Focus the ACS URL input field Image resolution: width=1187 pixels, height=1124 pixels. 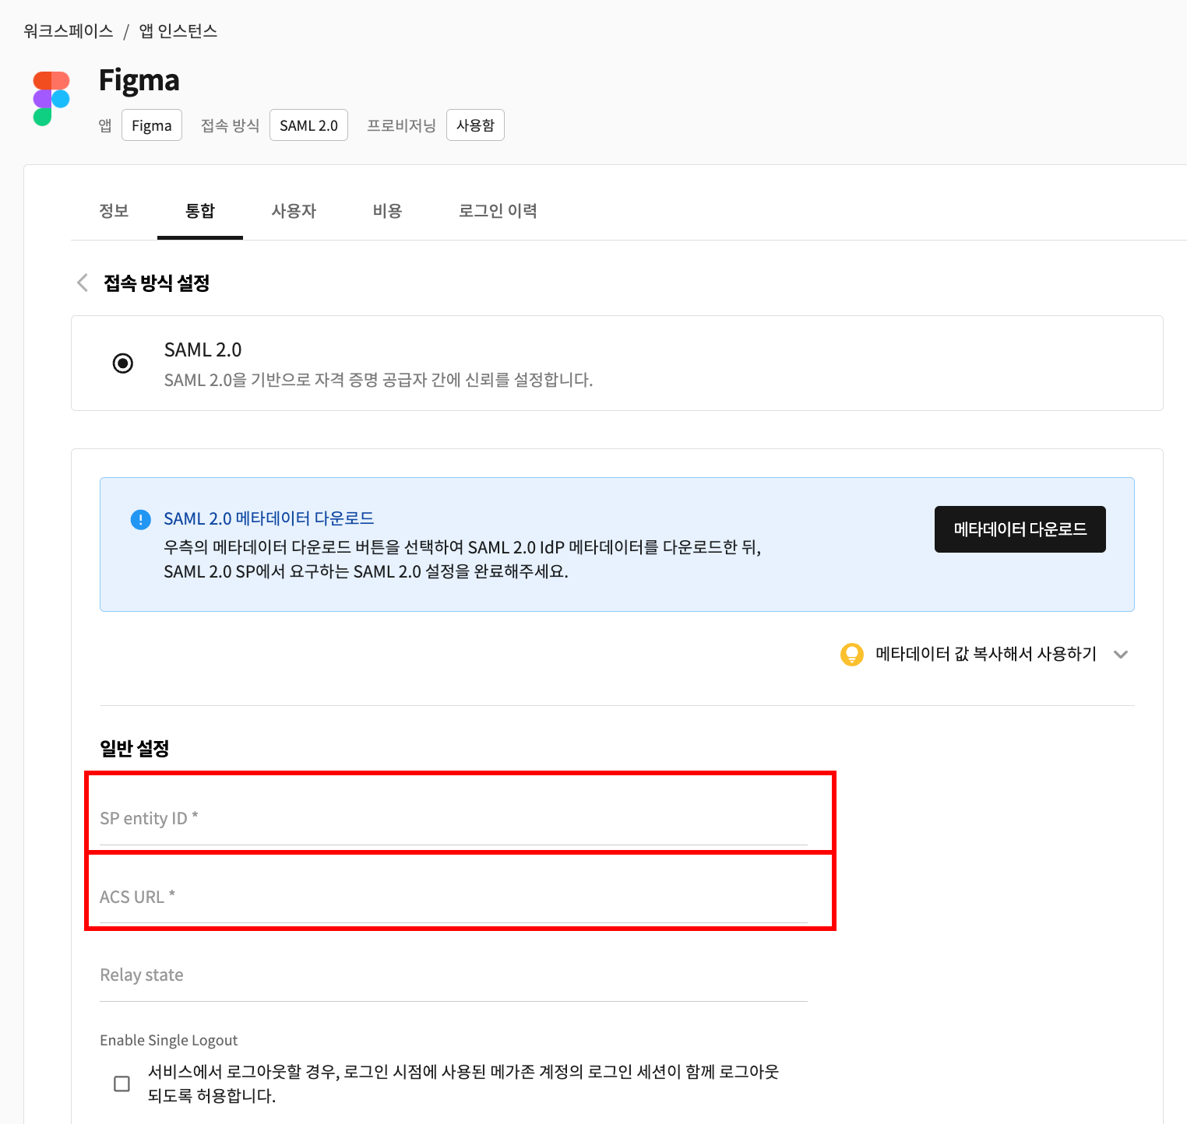[x=453, y=897]
